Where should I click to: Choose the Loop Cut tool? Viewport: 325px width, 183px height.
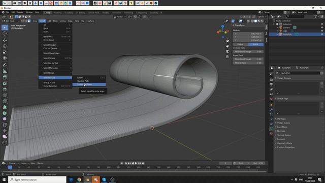[x=5, y=96]
